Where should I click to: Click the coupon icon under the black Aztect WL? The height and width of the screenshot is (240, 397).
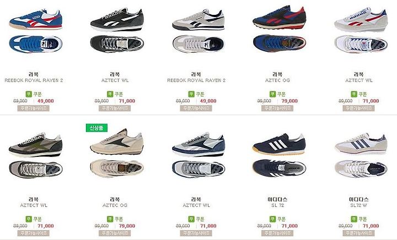(110, 94)
